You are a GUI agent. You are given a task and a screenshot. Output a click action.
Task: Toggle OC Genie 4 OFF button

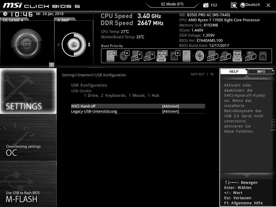tap(27, 44)
